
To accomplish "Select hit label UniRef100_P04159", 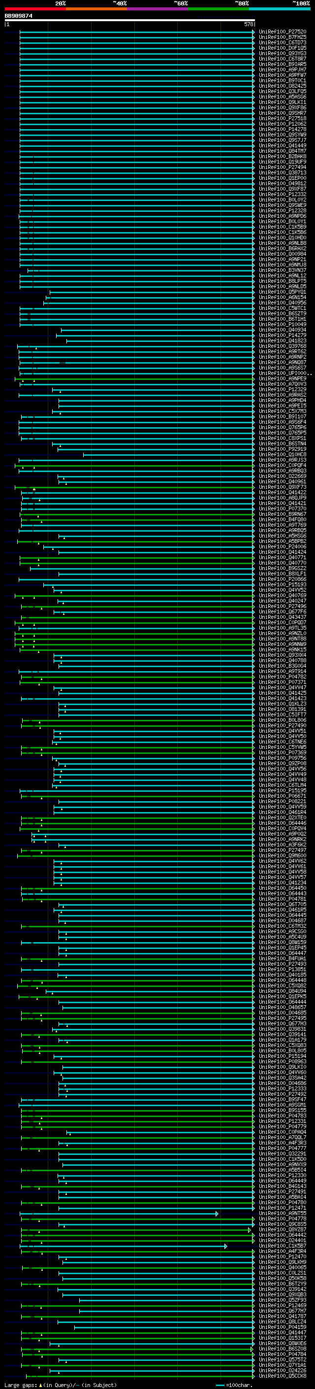I will coord(282,1327).
